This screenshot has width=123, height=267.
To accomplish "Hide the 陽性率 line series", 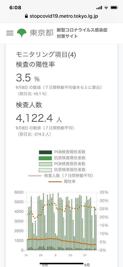I will pyautogui.click(x=62, y=181).
